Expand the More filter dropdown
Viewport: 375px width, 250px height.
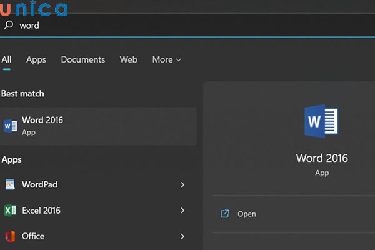(166, 59)
